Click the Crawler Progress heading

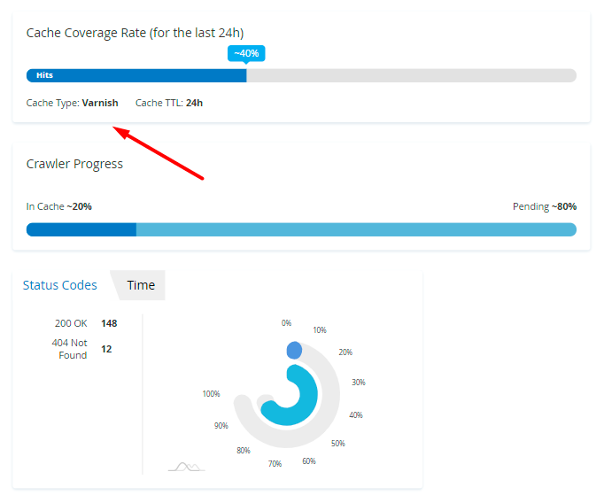coord(74,164)
